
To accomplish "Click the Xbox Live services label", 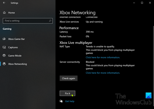I will (69, 22).
